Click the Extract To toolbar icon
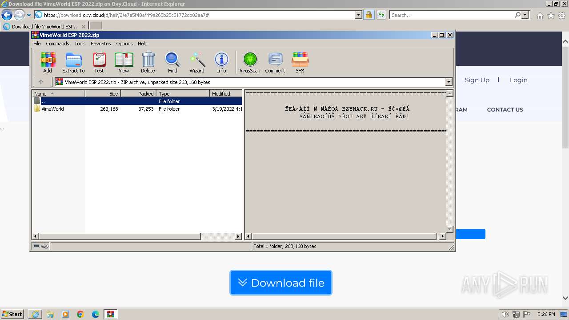This screenshot has width=569, height=320. 73,62
